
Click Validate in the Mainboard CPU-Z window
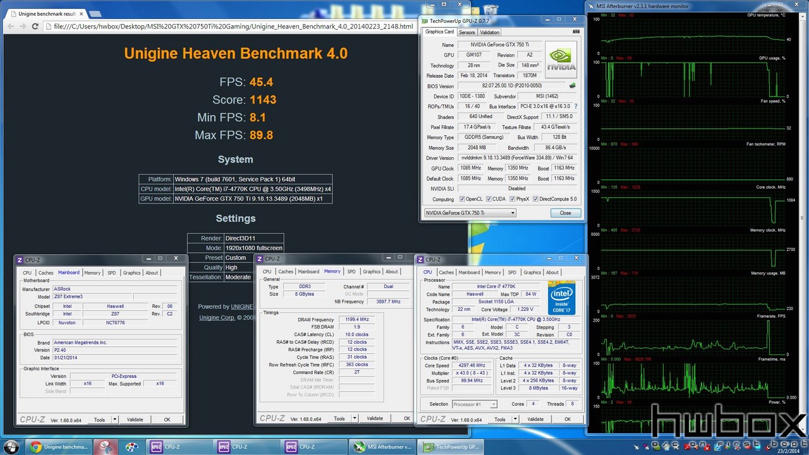coord(135,420)
